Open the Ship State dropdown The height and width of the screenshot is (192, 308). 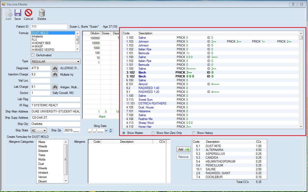[45, 131]
